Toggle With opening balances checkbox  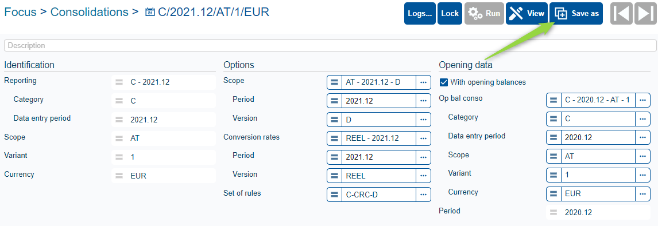pos(444,82)
